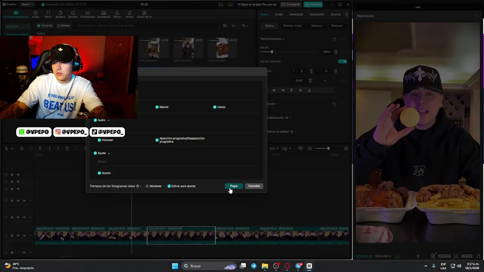Click the timeline Delete trash icon

click(x=67, y=148)
